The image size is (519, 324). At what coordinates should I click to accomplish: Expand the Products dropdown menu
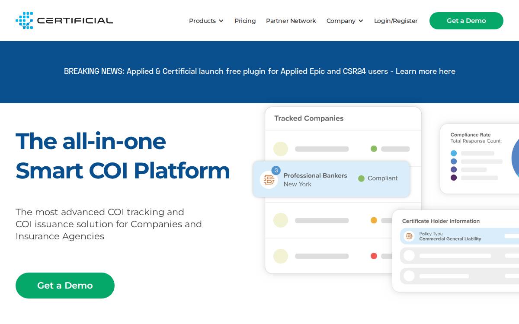(206, 21)
